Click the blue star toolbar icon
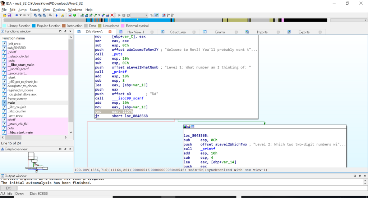 (x=103, y=15)
